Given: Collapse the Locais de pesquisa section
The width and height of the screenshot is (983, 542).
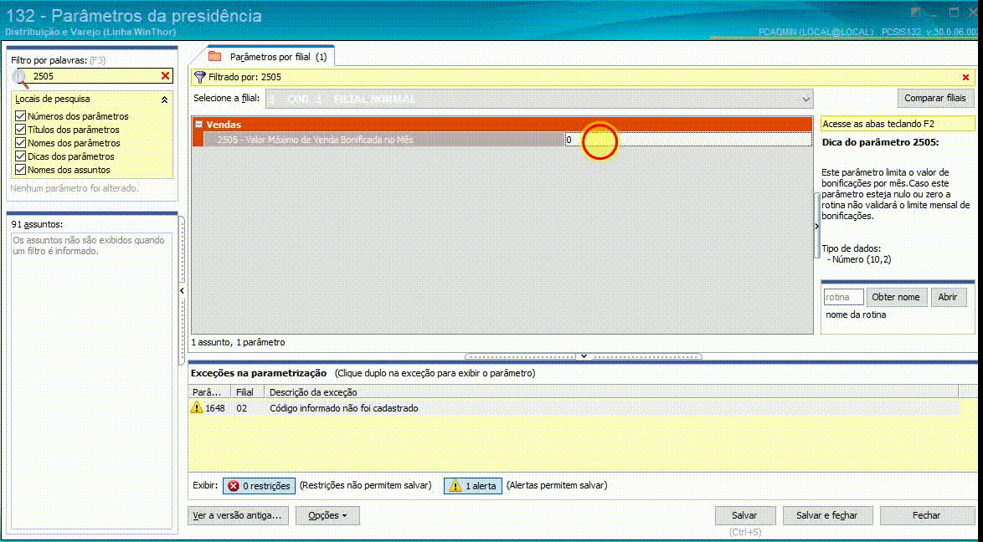Looking at the screenshot, I should click(164, 100).
